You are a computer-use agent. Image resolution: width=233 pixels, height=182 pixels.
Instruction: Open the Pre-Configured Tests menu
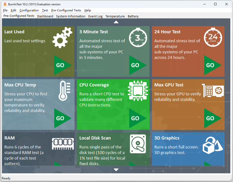click(66, 10)
